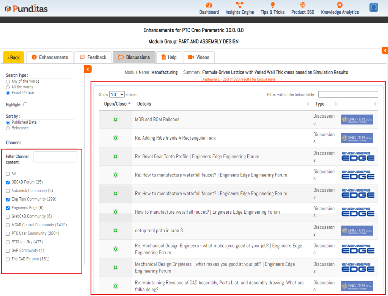
Task: Open the Show entries dropdown
Action: click(117, 94)
